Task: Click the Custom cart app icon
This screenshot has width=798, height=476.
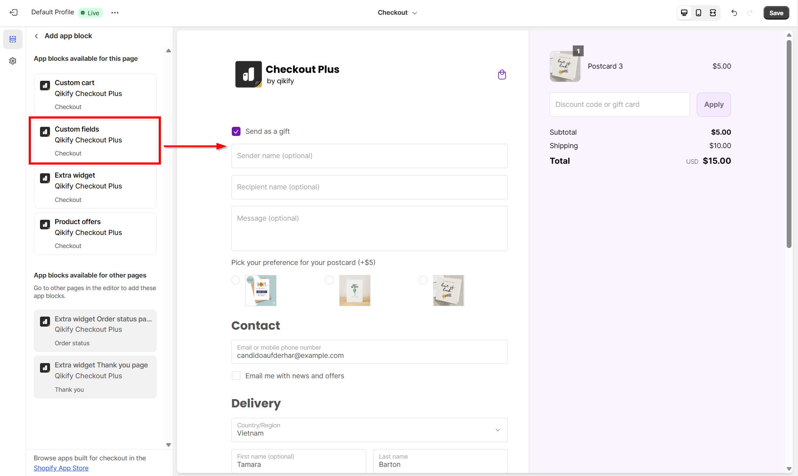Action: (45, 85)
